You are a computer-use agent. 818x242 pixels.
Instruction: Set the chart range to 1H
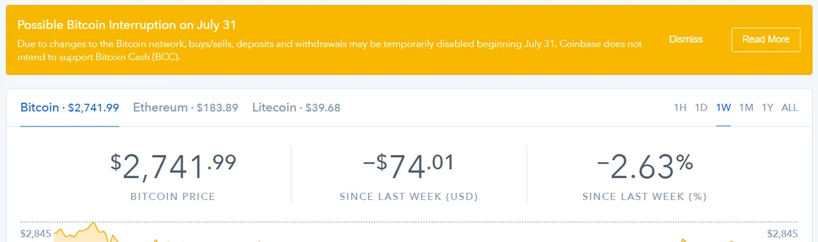680,107
